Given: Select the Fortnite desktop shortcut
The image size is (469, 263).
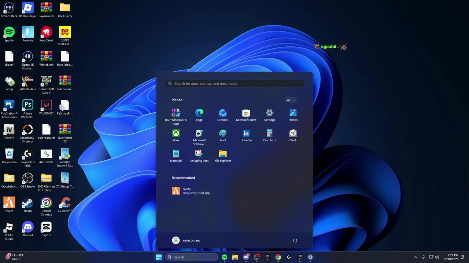Looking at the screenshot, I should [x=27, y=34].
